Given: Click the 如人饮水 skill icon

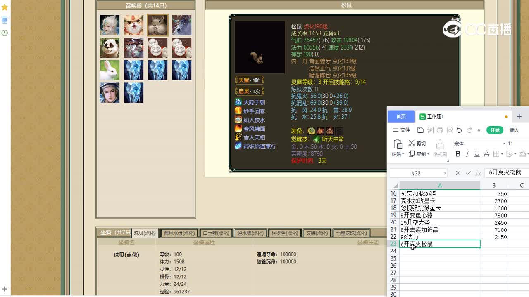Looking at the screenshot, I should (238, 120).
